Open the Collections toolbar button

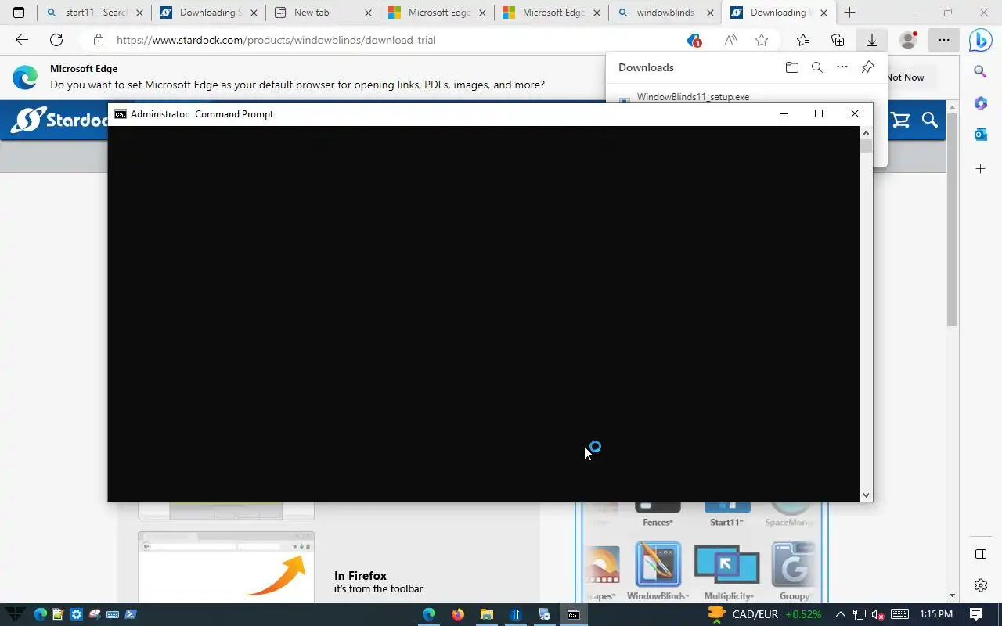click(838, 40)
